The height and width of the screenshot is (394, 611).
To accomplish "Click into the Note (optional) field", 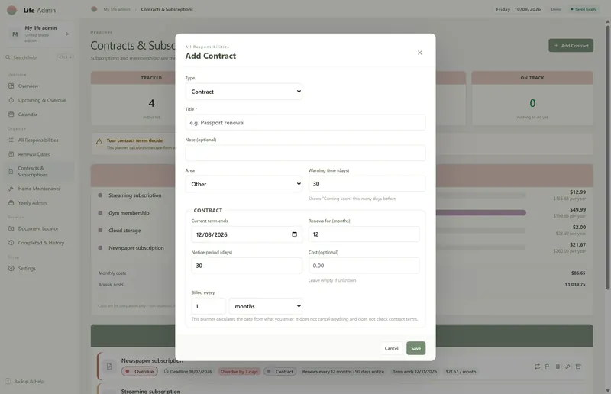I will click(x=305, y=153).
